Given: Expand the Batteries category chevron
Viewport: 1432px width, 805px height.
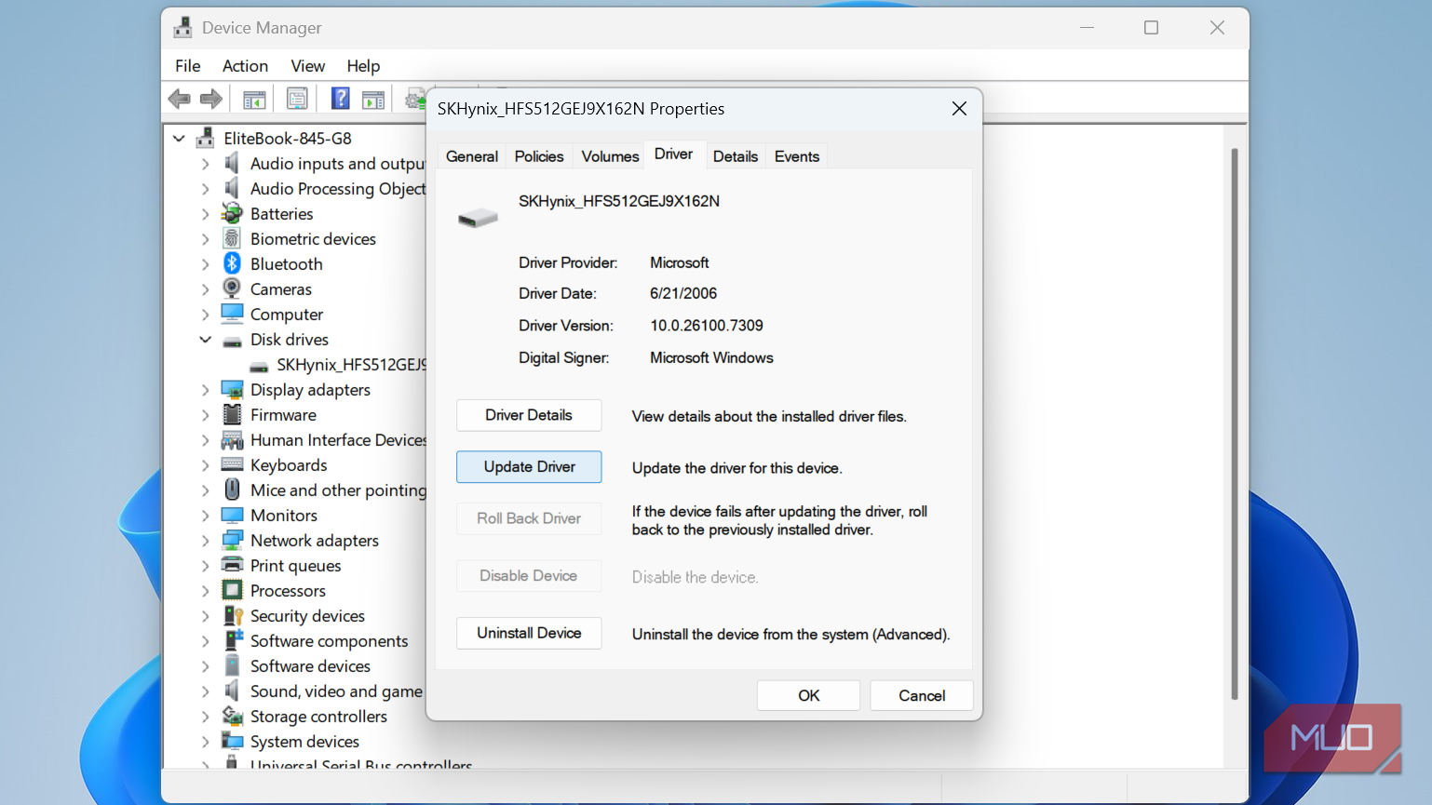Looking at the screenshot, I should tap(205, 214).
